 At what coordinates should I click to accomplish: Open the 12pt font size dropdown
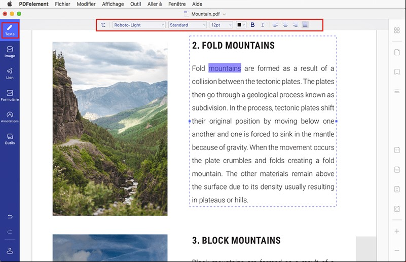221,25
